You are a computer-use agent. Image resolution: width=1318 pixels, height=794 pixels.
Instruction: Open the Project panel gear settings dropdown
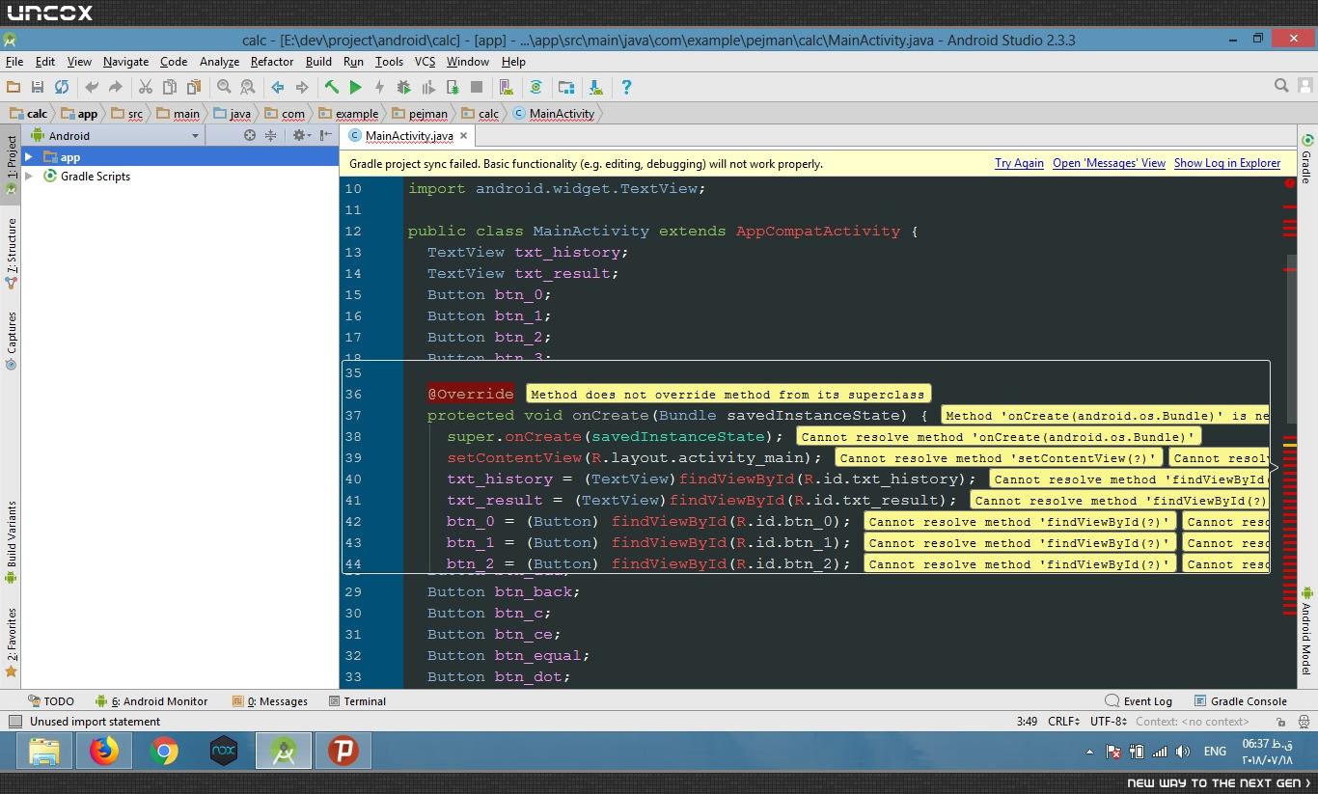[x=302, y=136]
